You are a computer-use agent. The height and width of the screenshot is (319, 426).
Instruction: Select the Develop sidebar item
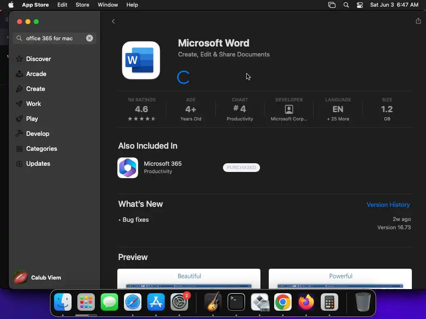coord(37,133)
